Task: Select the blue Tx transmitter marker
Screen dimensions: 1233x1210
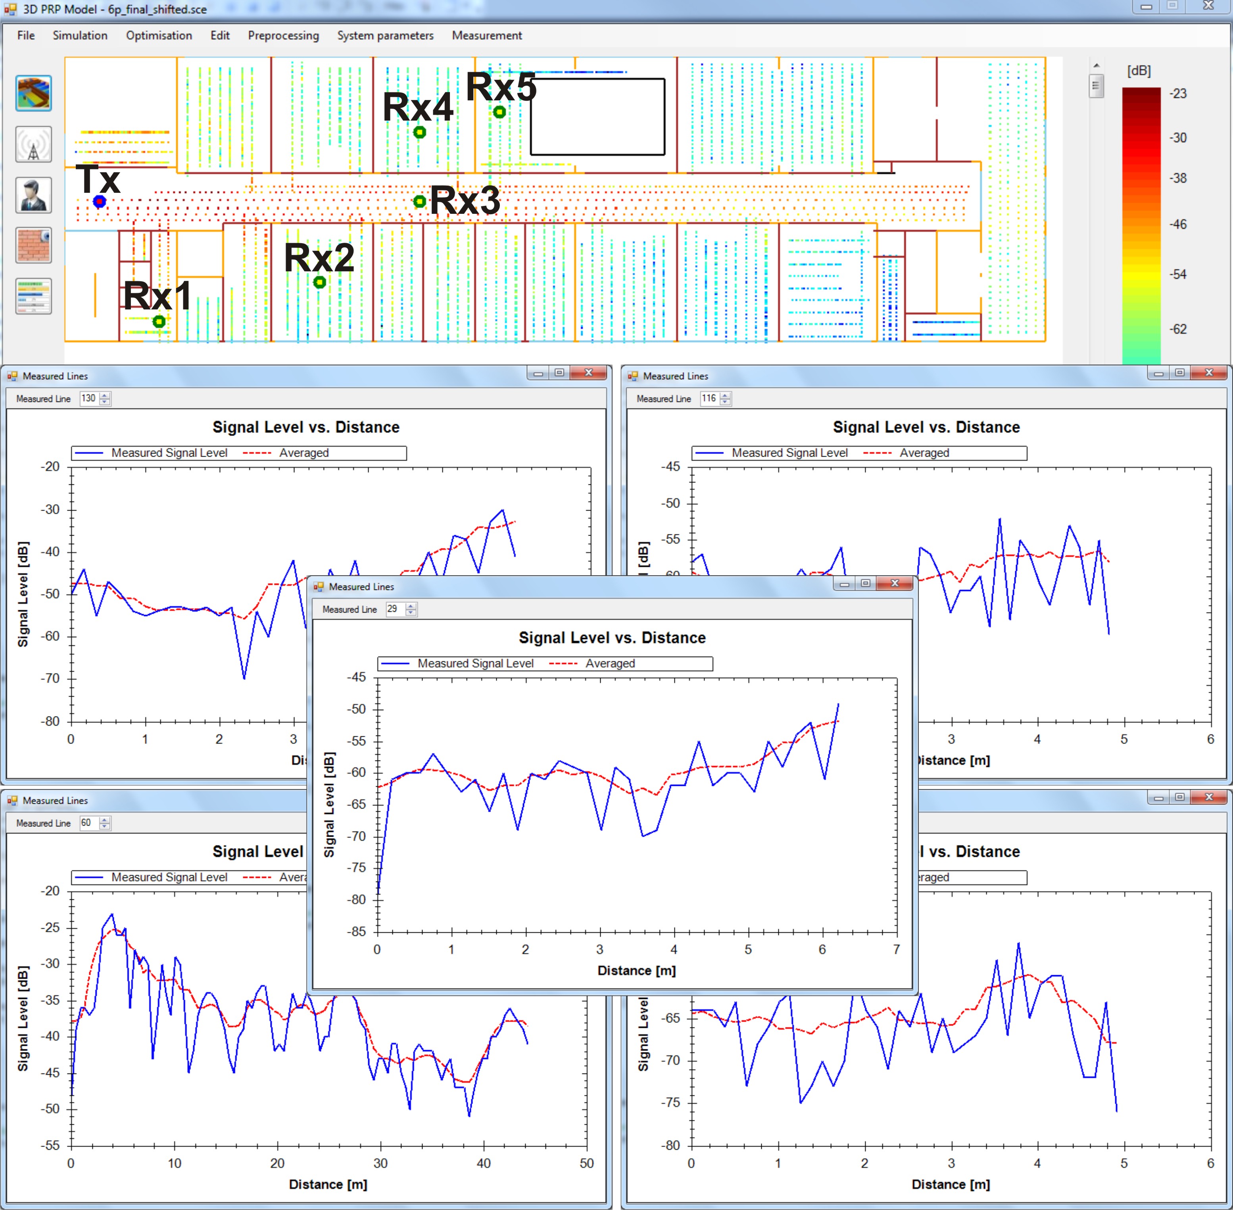Action: 99,202
